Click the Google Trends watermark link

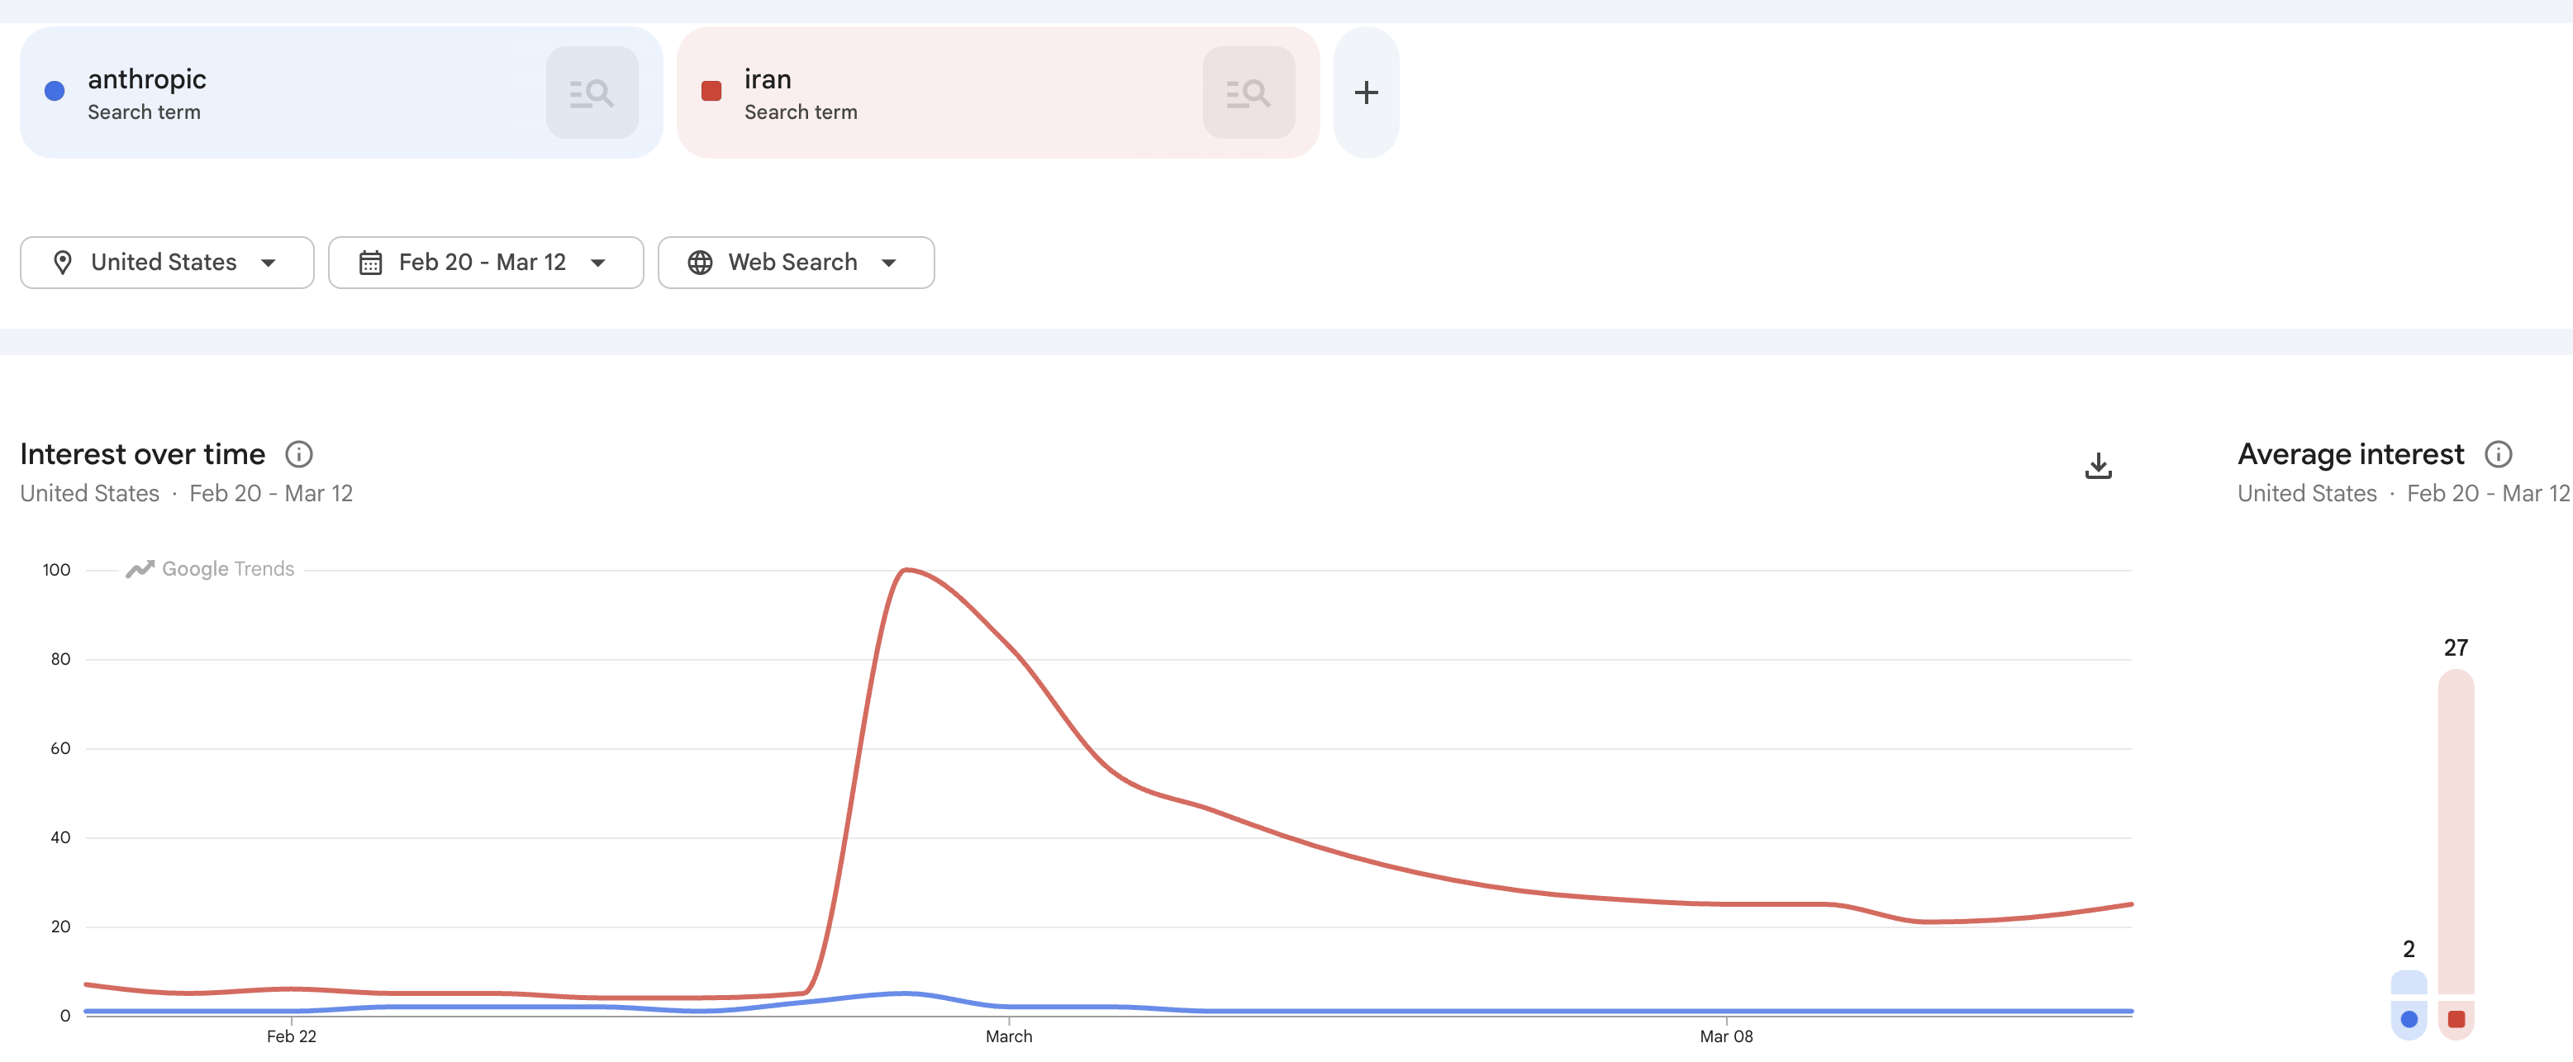coord(210,569)
